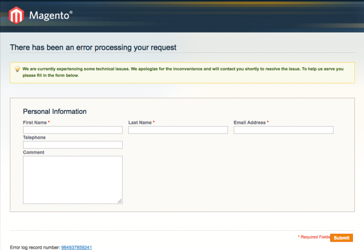Click the Email Address field label
Image resolution: width=364 pixels, height=250 pixels.
coord(249,122)
